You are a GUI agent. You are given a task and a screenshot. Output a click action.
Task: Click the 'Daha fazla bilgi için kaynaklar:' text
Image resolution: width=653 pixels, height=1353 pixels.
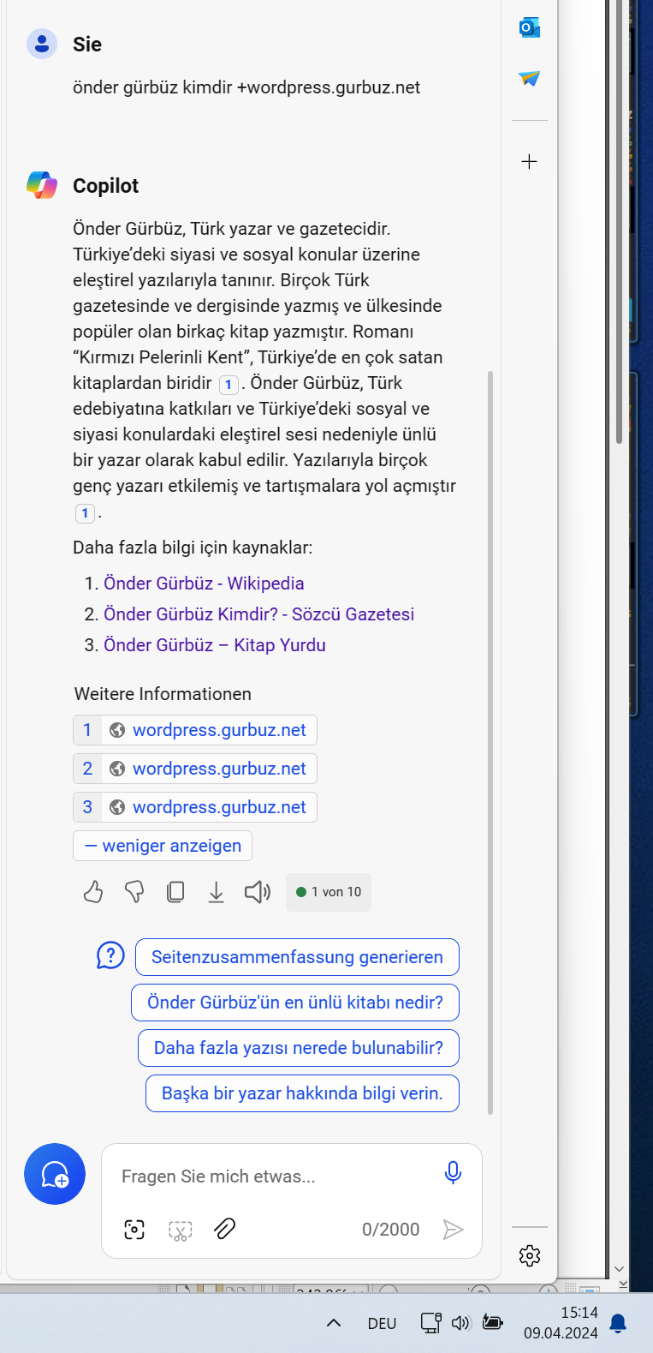coord(193,548)
